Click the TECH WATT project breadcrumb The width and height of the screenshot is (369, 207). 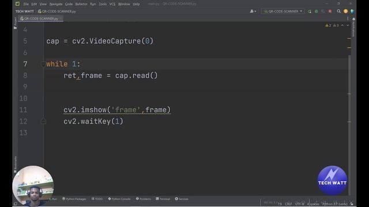tap(24, 11)
